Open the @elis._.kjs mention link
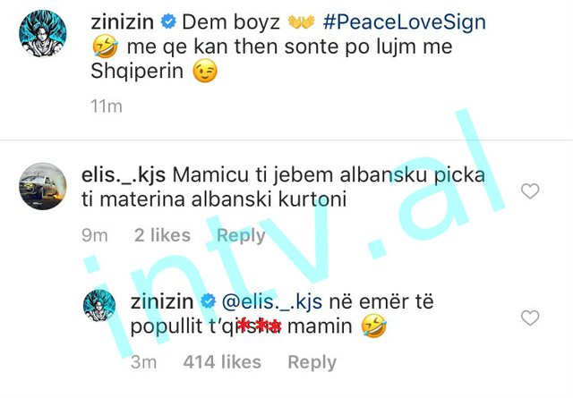The height and width of the screenshot is (398, 573). pyautogui.click(x=272, y=302)
